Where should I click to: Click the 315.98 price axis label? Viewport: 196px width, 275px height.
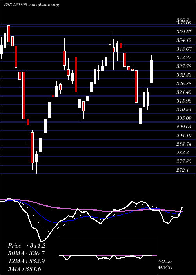(184, 101)
